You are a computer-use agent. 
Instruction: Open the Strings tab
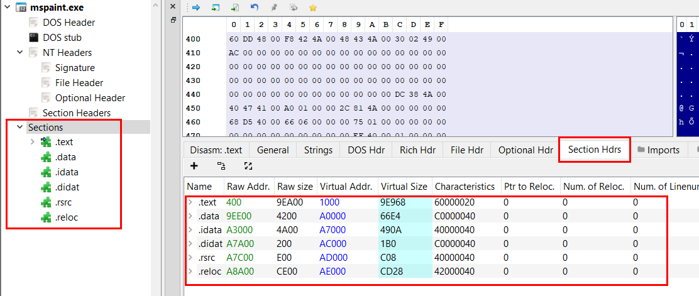318,150
